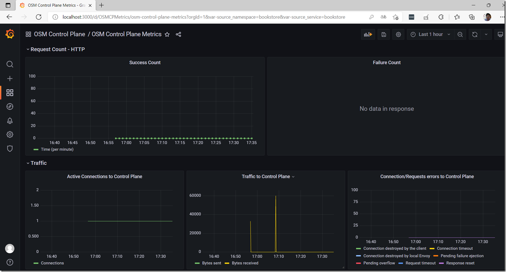
Task: Click the localhost:3000 address bar
Action: pyautogui.click(x=204, y=17)
